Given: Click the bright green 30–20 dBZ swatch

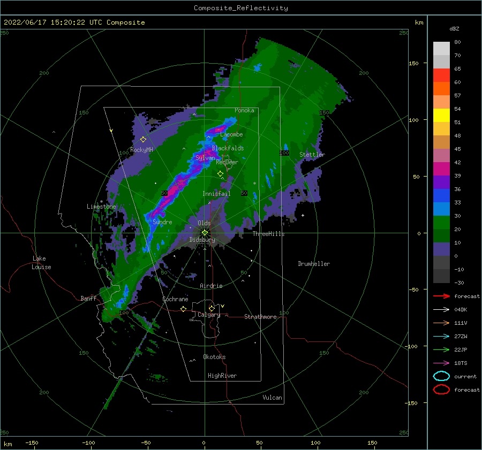Looking at the screenshot, I should coord(441,223).
